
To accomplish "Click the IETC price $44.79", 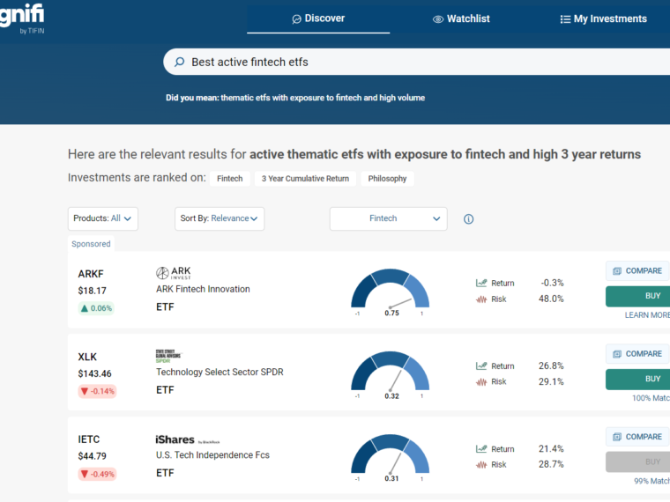I will 92,456.
